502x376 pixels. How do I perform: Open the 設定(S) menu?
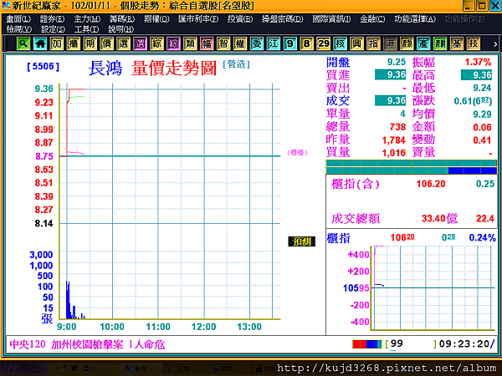(x=53, y=29)
